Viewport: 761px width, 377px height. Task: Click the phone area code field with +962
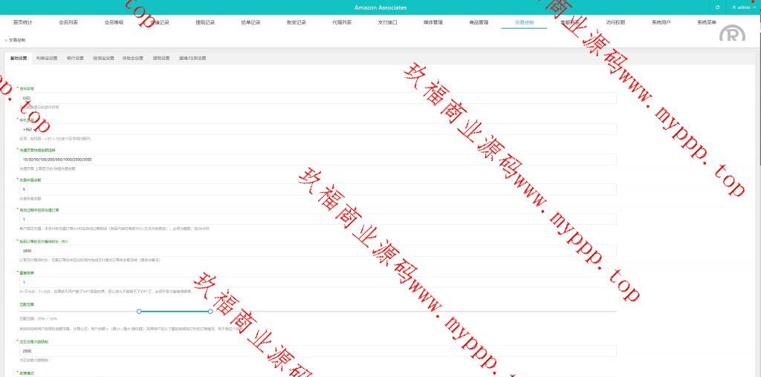point(317,128)
